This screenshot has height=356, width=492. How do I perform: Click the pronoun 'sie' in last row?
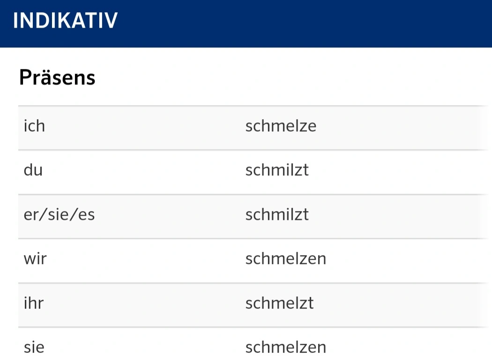click(x=34, y=348)
